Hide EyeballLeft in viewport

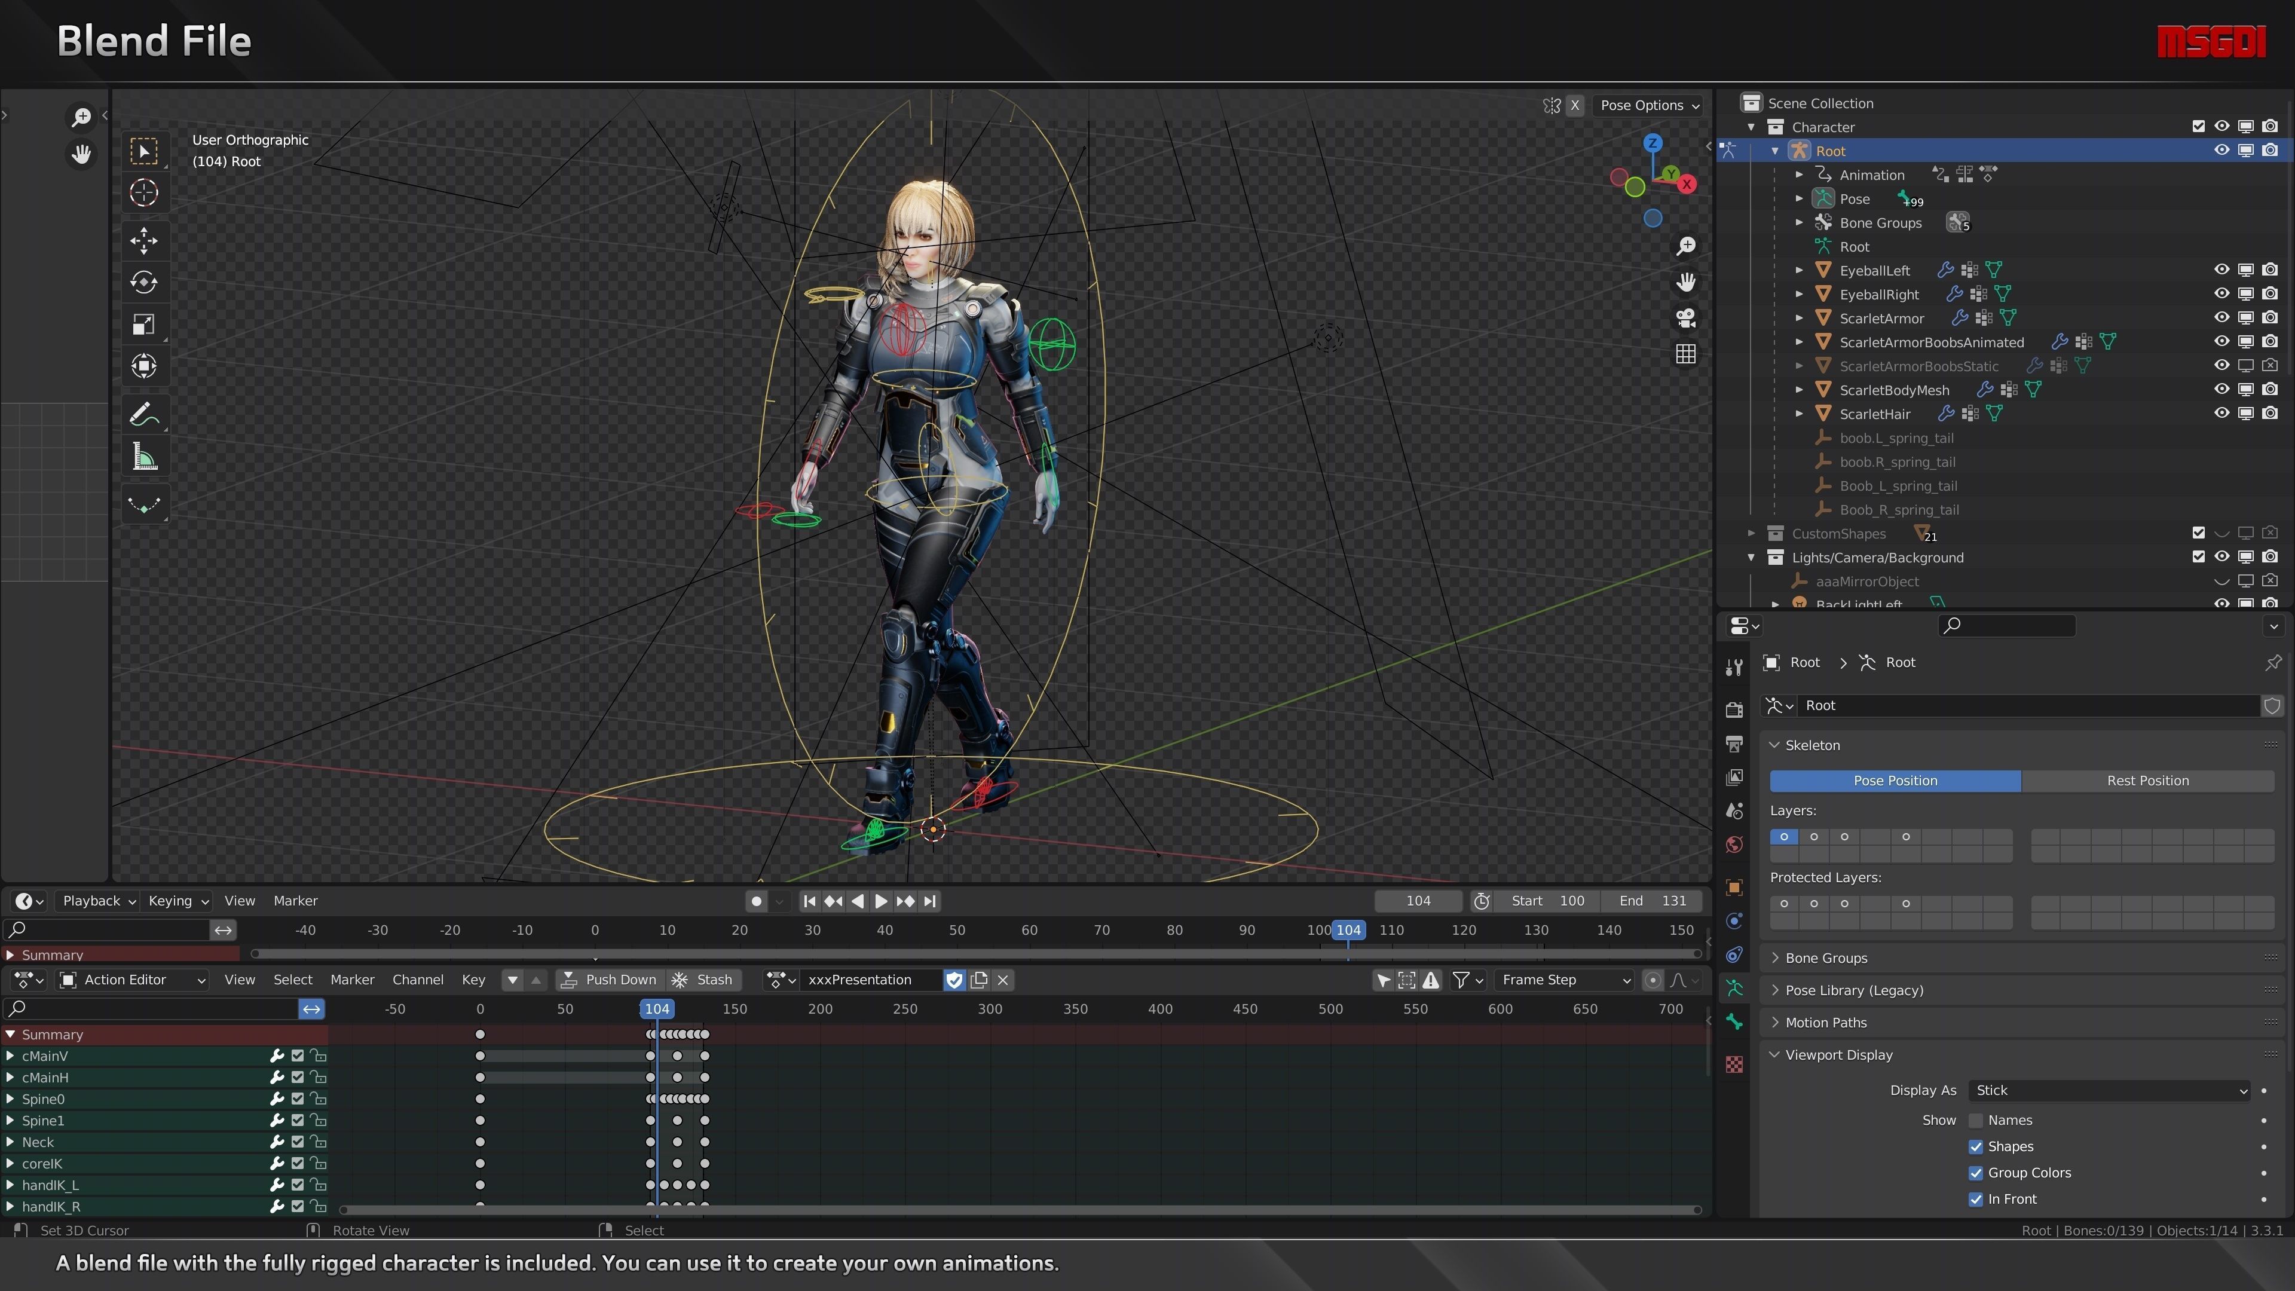(x=2222, y=270)
